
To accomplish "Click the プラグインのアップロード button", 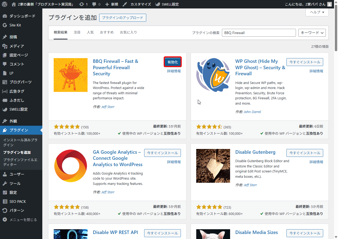I will (x=123, y=18).
